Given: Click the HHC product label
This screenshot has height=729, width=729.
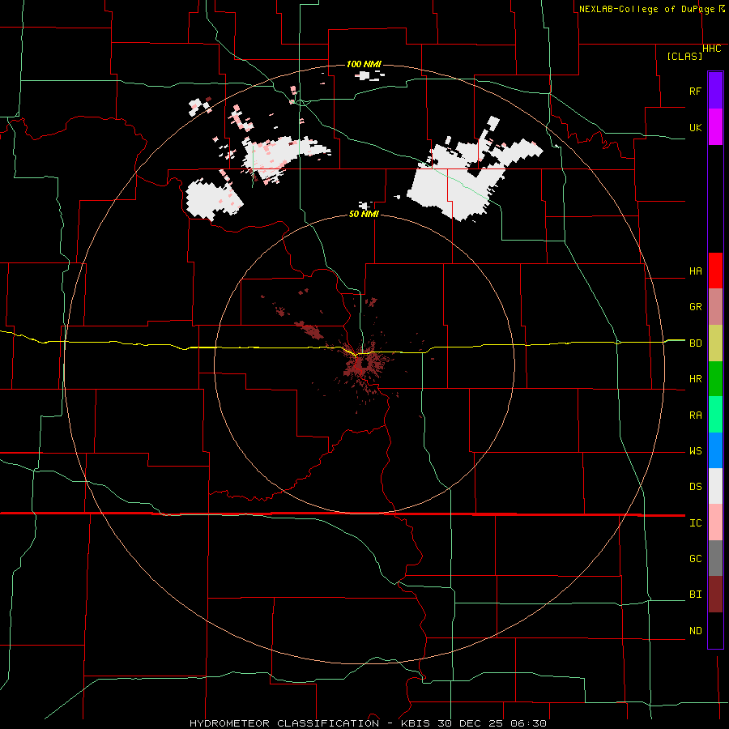Looking at the screenshot, I should [712, 49].
